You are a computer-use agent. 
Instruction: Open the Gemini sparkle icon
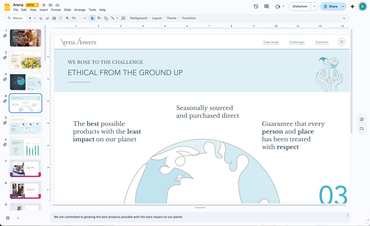352,7
